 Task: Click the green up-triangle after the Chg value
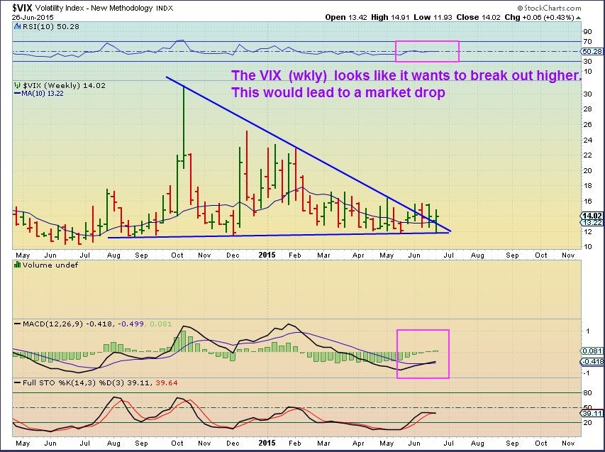(579, 18)
